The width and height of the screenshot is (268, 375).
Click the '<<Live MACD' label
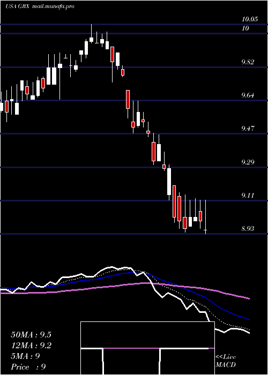[226, 361]
